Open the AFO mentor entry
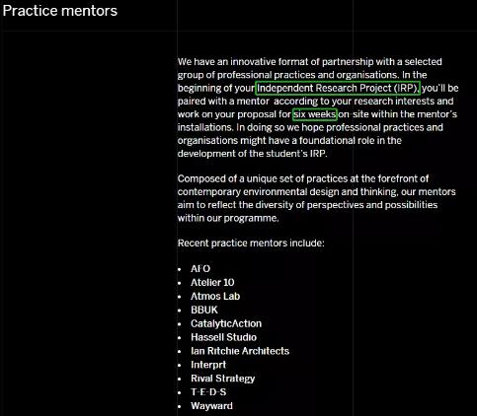Image resolution: width=477 pixels, height=416 pixels. (x=200, y=269)
